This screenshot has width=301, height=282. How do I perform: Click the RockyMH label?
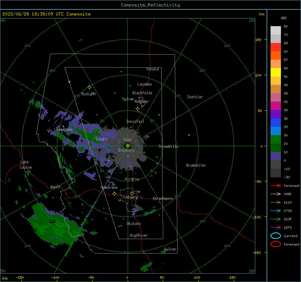[x=88, y=94]
